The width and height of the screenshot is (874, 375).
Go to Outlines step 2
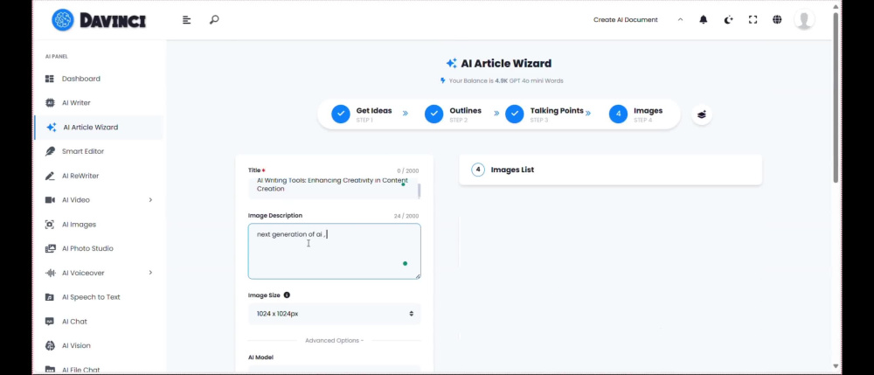pos(453,115)
